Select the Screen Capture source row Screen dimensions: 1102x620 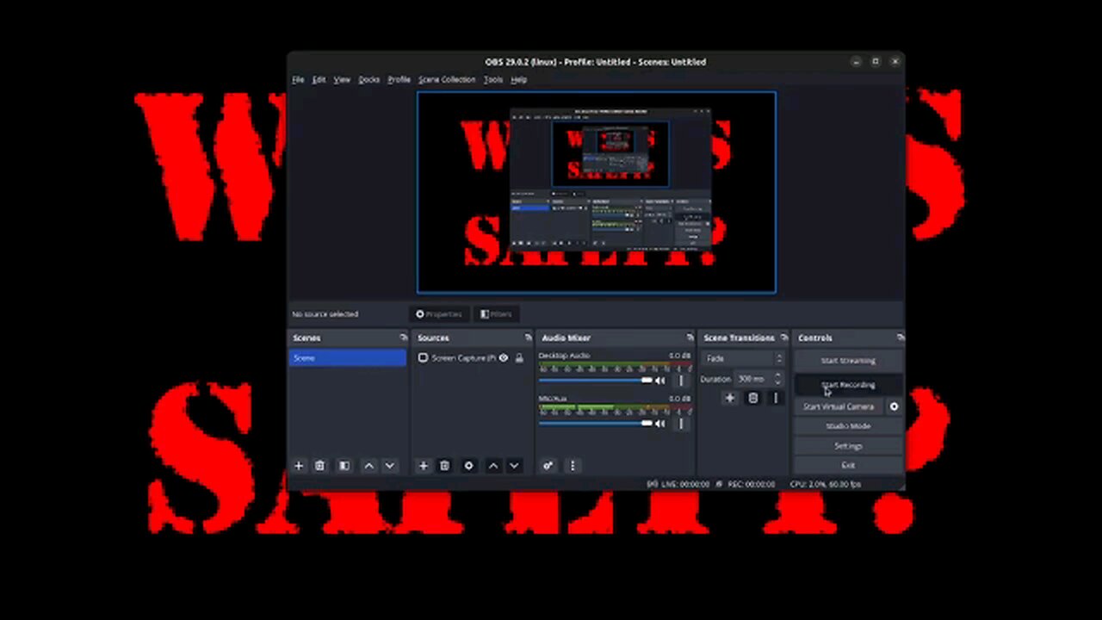[x=471, y=358]
